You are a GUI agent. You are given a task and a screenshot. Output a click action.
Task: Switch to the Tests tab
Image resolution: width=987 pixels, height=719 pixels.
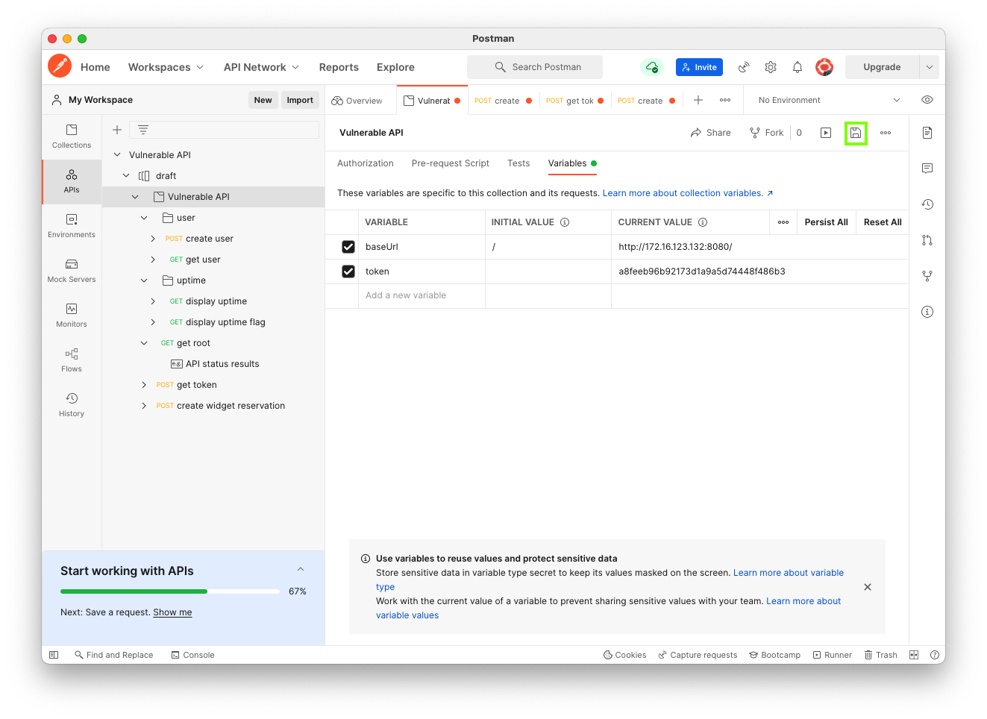pos(518,163)
